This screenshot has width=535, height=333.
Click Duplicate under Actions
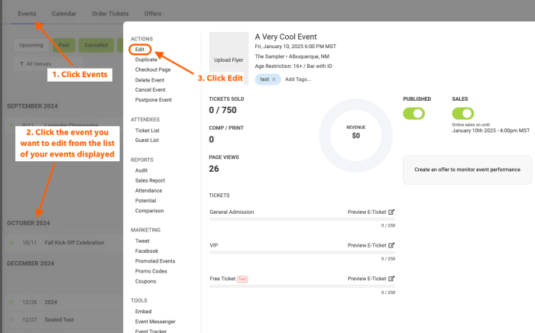[x=146, y=60]
